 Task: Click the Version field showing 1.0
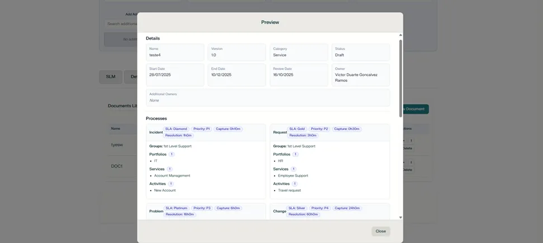237,52
